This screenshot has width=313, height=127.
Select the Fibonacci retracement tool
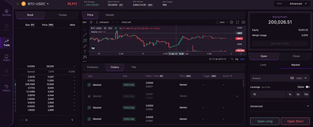[85, 40]
